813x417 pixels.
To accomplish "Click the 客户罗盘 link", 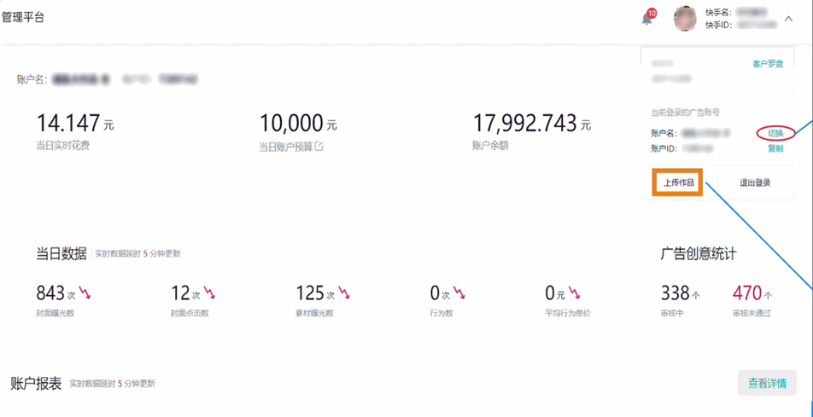I will point(767,64).
